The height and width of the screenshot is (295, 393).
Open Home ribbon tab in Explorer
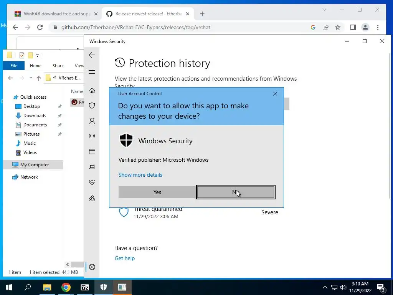(x=36, y=65)
